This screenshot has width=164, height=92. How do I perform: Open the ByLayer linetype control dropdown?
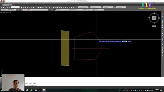coord(75,10)
